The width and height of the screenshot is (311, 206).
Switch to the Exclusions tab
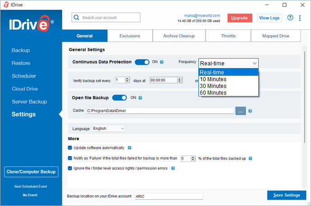(x=130, y=36)
